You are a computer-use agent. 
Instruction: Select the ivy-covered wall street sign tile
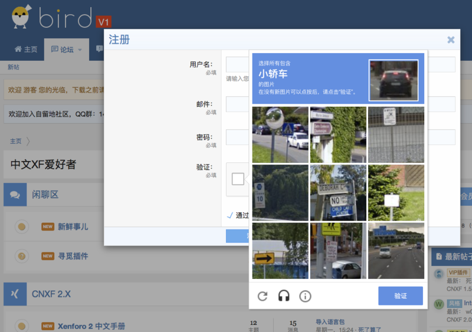tap(338, 134)
